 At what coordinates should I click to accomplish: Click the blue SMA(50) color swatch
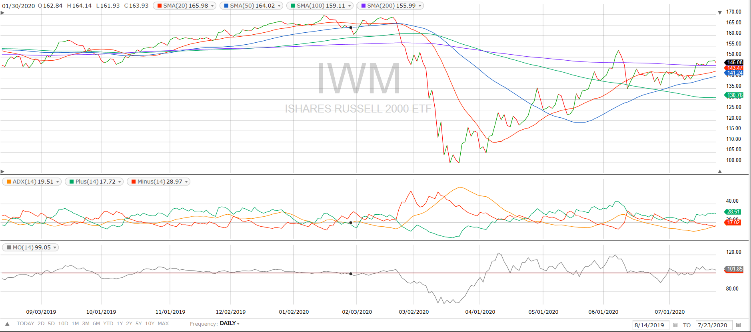[226, 6]
